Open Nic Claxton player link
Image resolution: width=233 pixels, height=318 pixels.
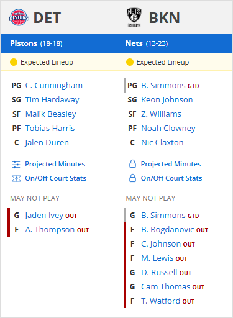[162, 143]
